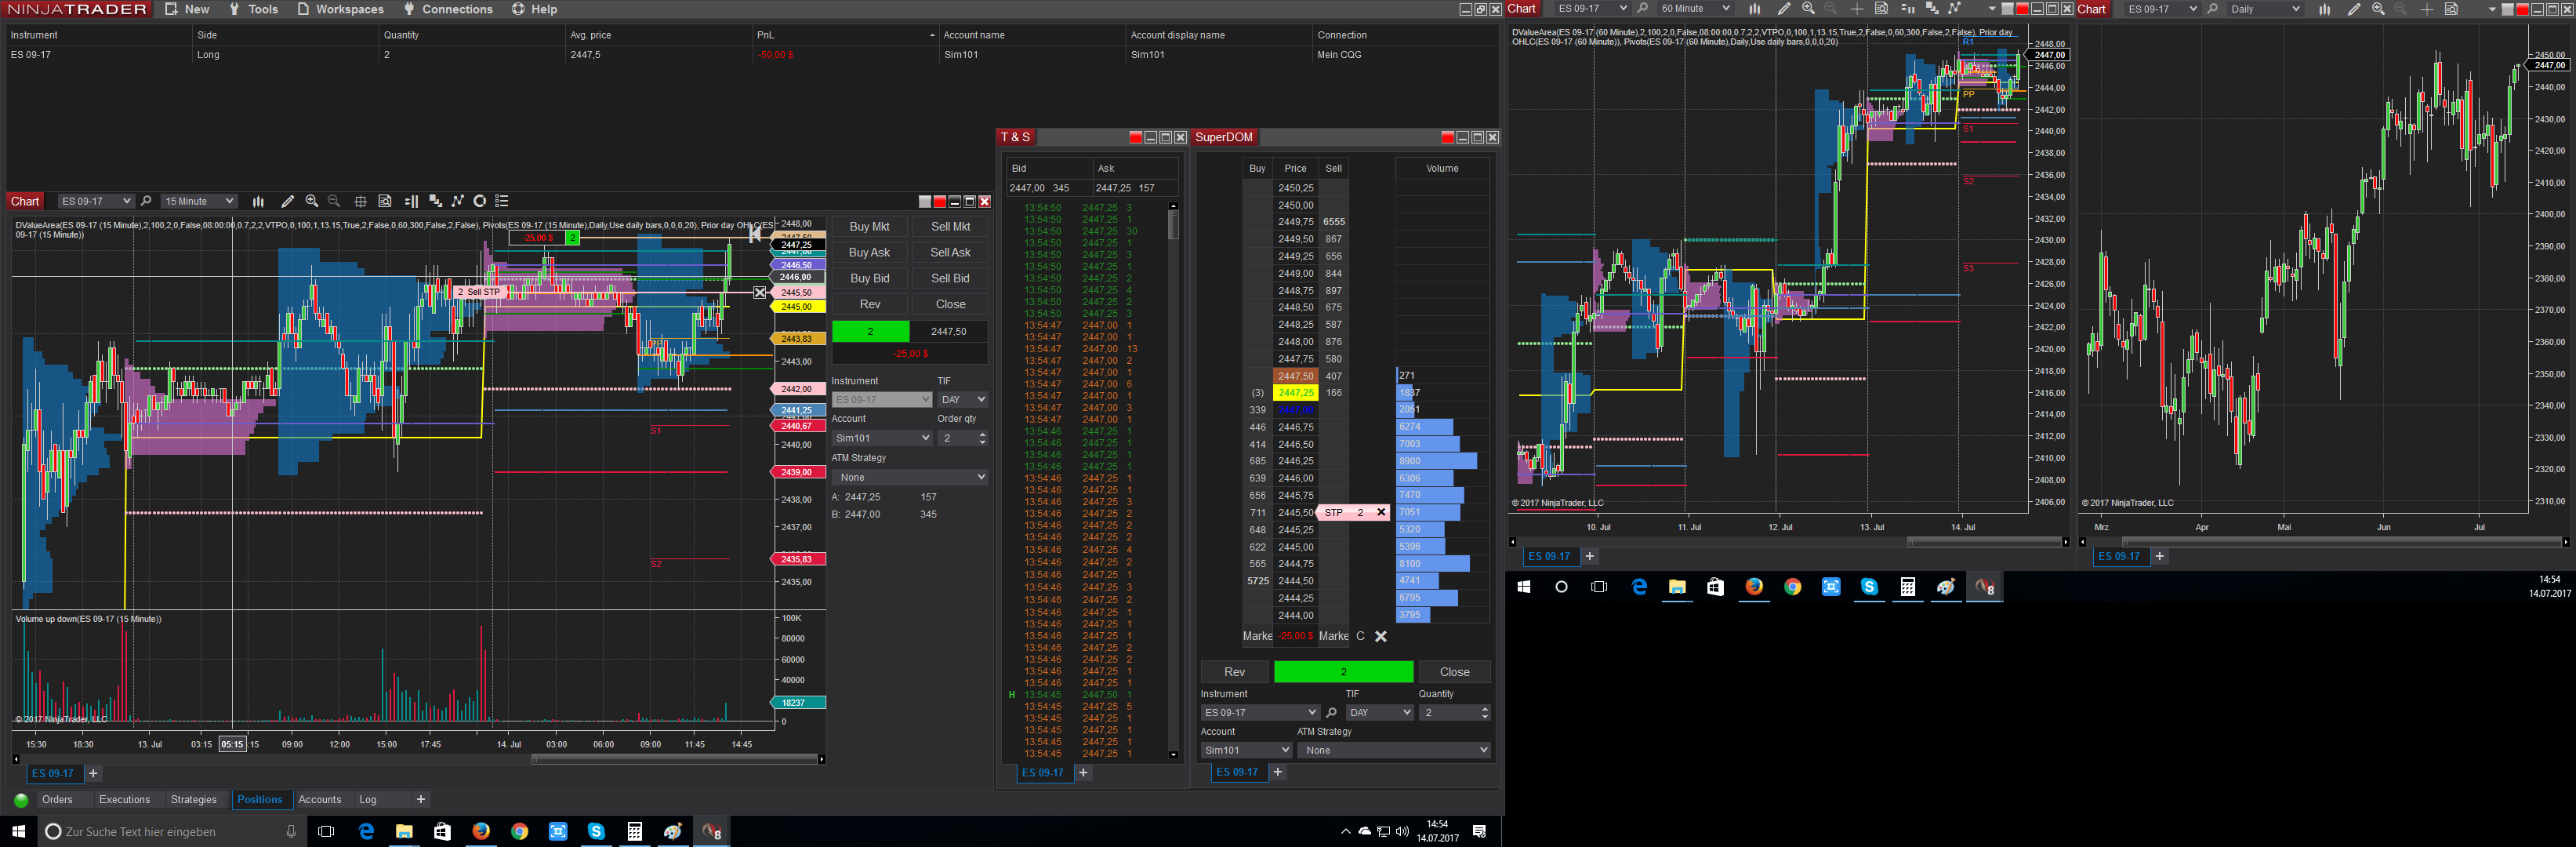Cancel the STP order in SuperDOM ladder
The image size is (2576, 847).
[1381, 512]
